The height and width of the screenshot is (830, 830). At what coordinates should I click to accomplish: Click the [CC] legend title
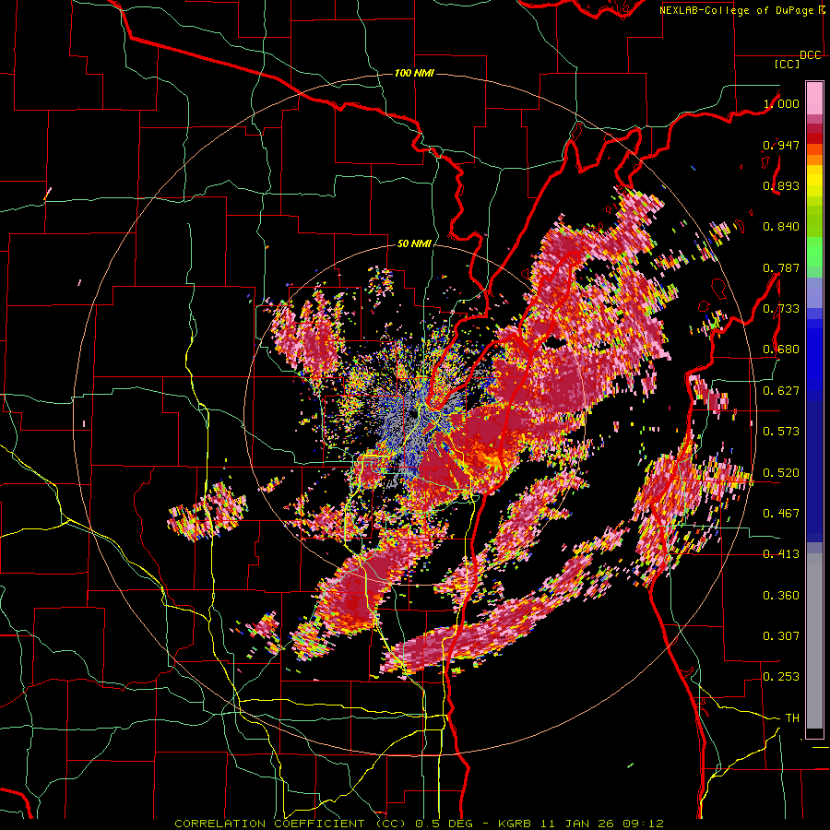[787, 64]
